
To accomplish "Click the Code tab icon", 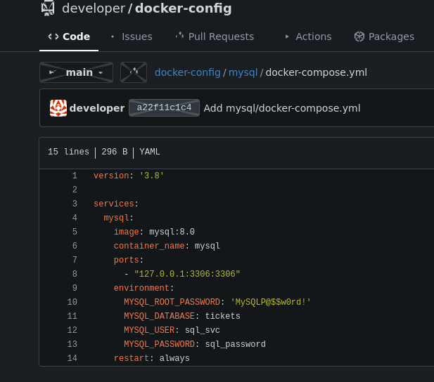I will click(x=53, y=37).
